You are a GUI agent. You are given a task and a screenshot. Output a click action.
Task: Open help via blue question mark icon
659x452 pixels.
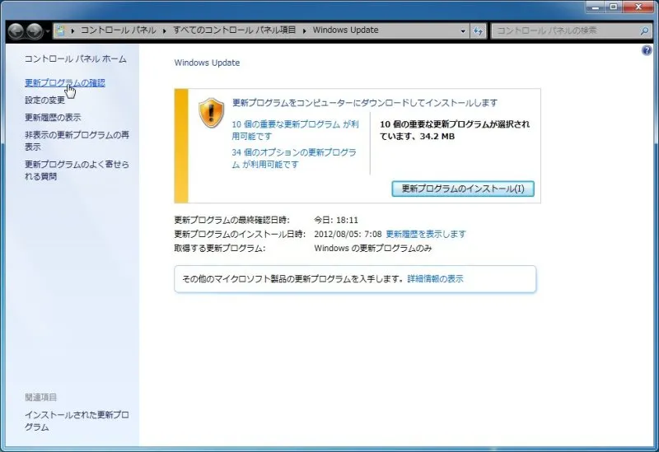tap(647, 51)
